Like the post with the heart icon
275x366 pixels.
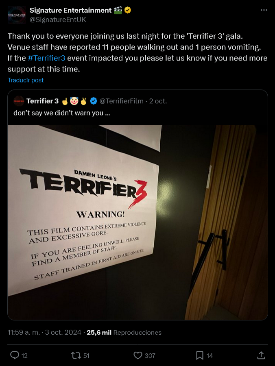click(x=138, y=355)
